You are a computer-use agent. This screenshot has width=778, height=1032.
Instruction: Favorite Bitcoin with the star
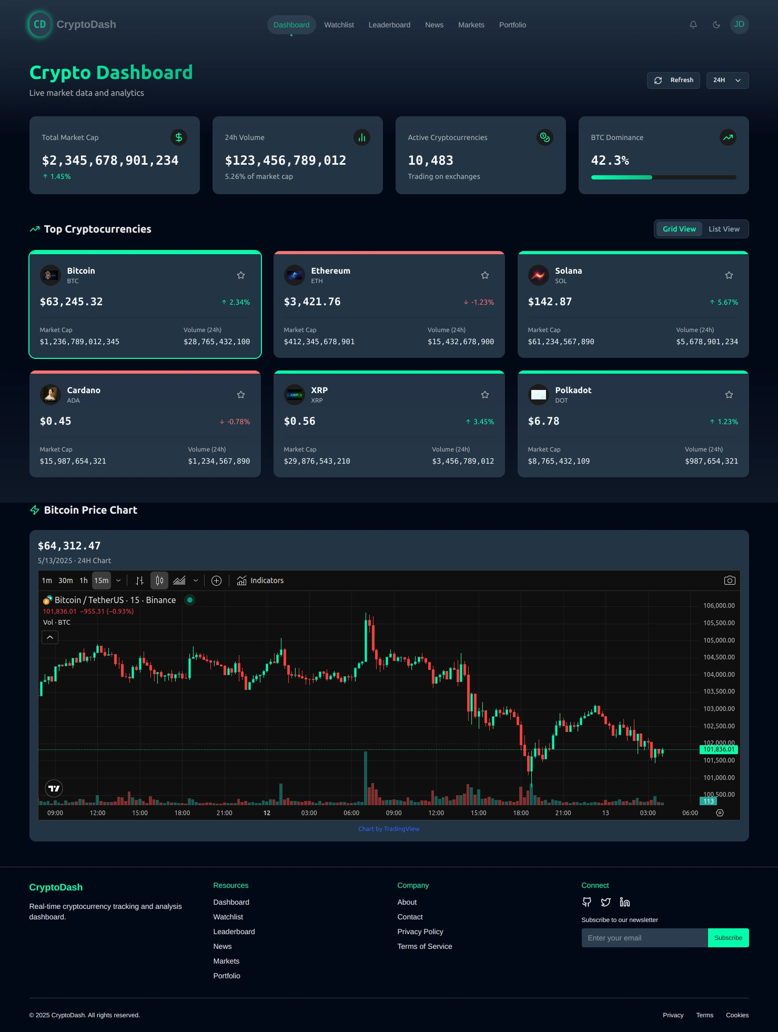tap(241, 275)
